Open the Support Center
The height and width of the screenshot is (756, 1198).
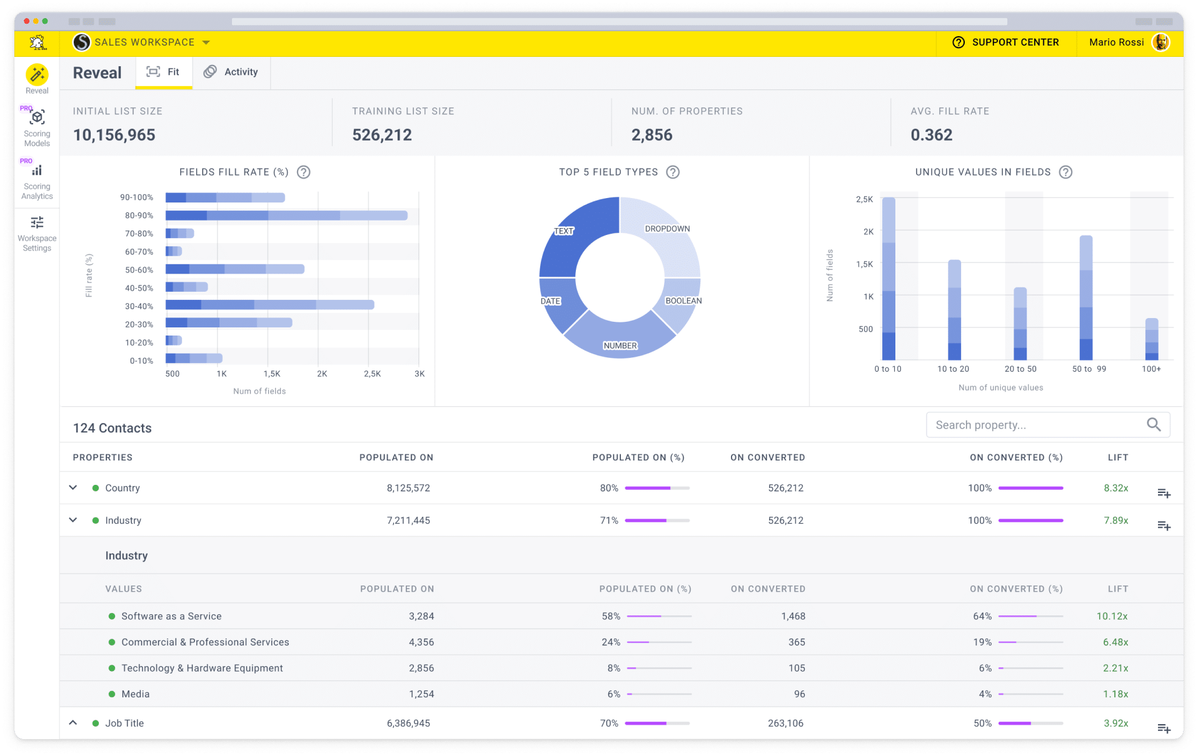click(1005, 42)
